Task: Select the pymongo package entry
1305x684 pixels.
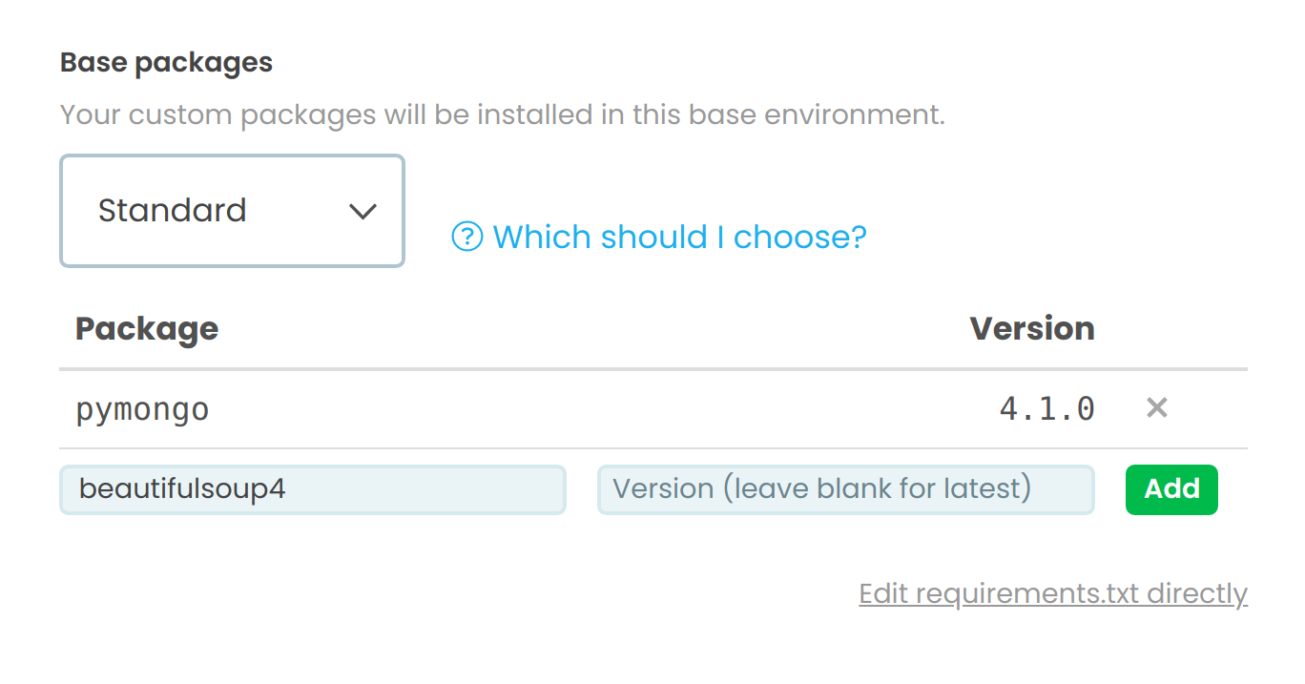Action: click(x=142, y=408)
